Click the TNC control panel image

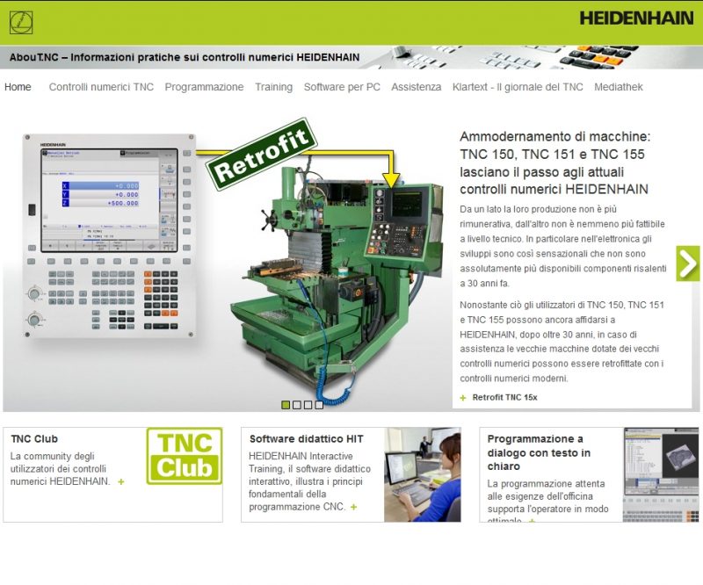[109, 235]
